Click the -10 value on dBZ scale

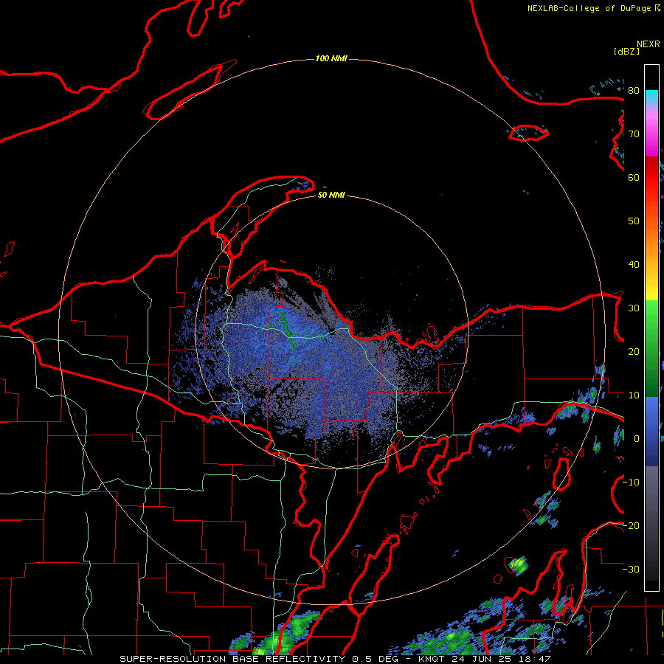(631, 483)
